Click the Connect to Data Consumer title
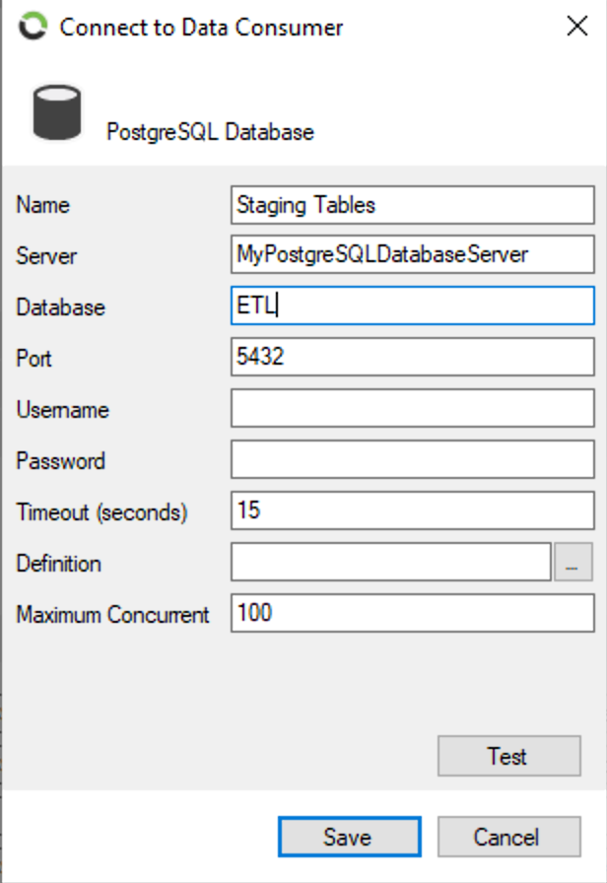The height and width of the screenshot is (883, 607). 201,27
